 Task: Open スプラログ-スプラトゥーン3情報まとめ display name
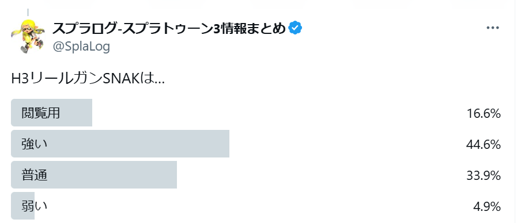168,29
